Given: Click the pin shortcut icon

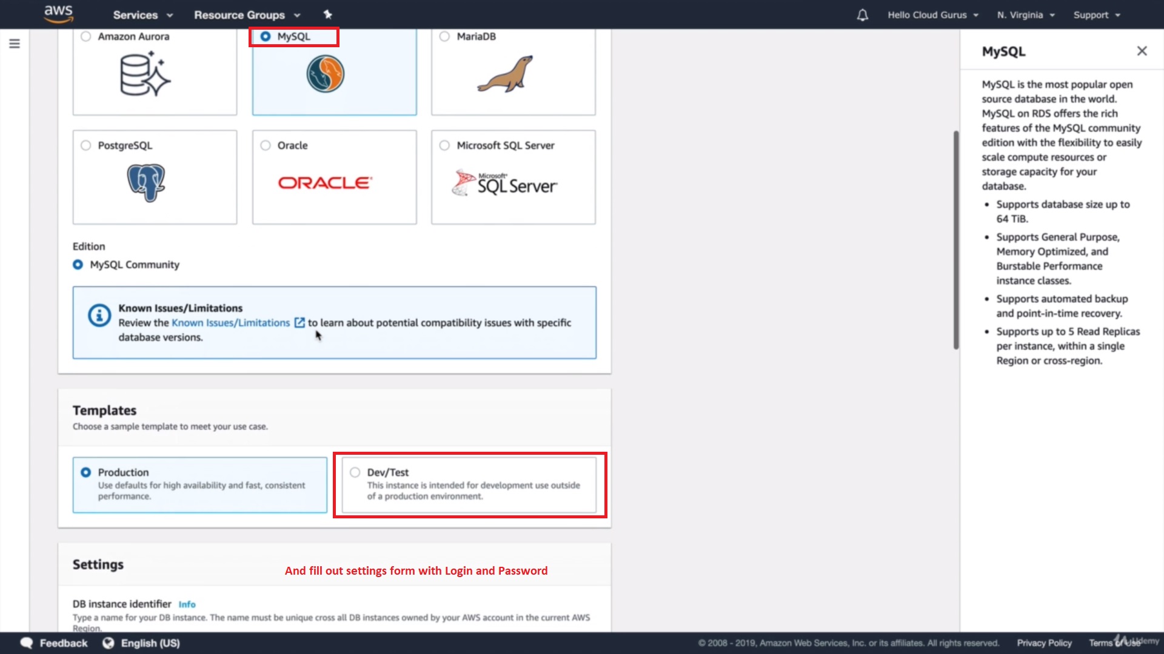Looking at the screenshot, I should (x=327, y=15).
